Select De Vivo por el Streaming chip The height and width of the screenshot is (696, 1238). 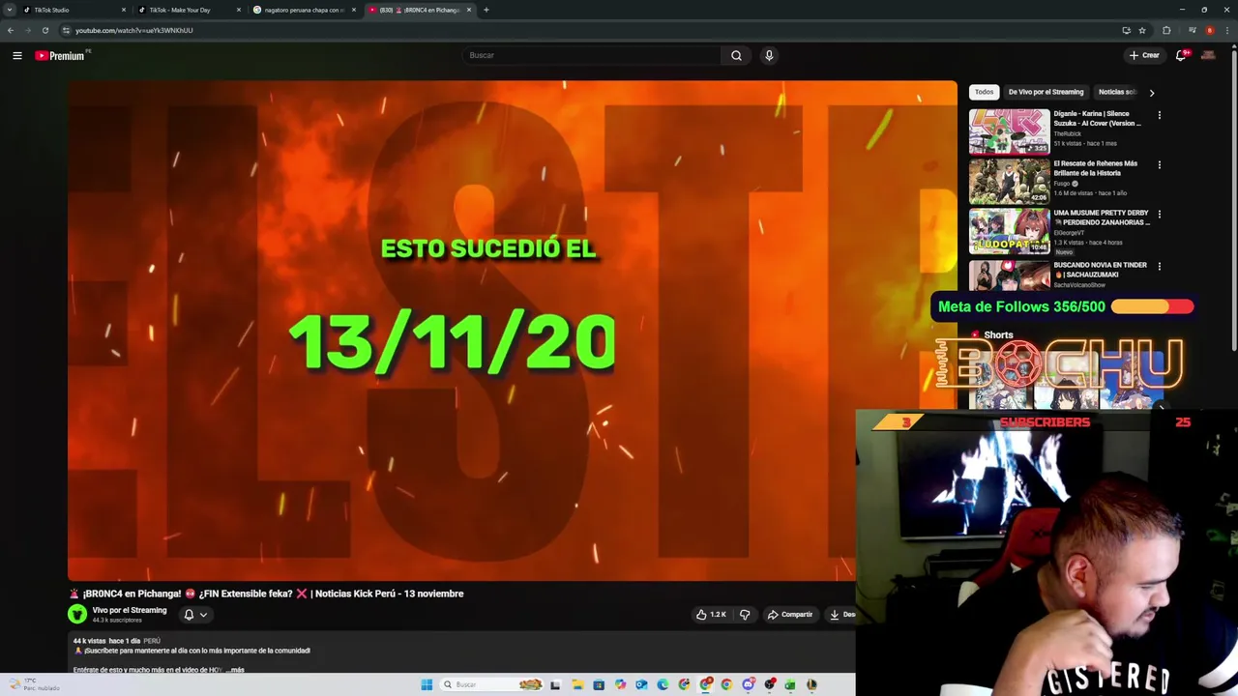click(1046, 92)
